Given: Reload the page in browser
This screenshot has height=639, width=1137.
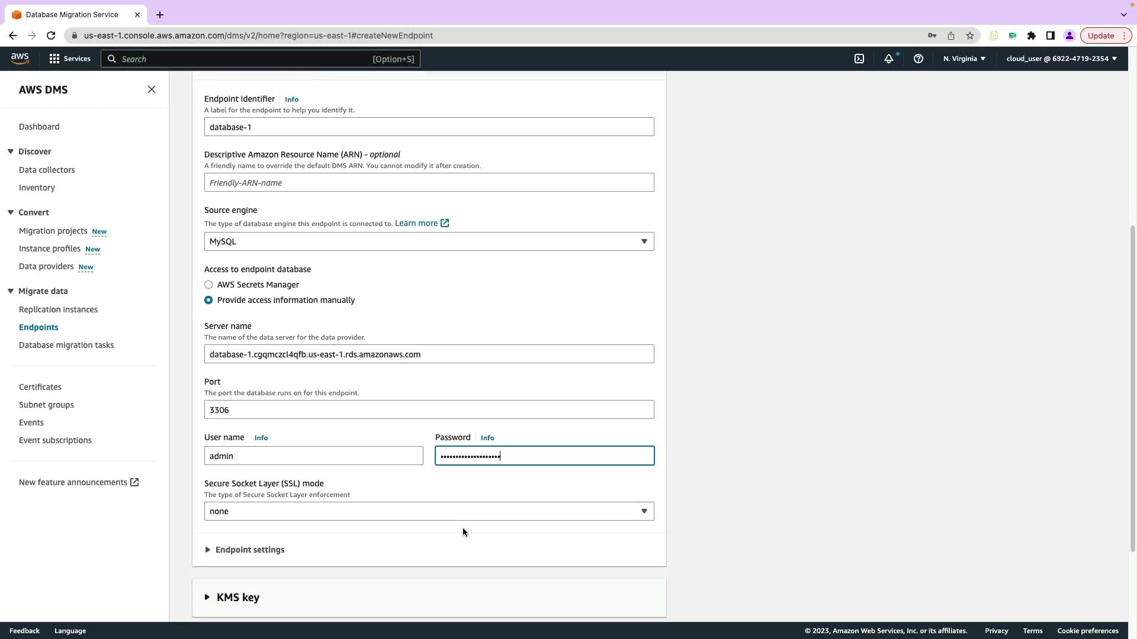Looking at the screenshot, I should click(x=51, y=35).
